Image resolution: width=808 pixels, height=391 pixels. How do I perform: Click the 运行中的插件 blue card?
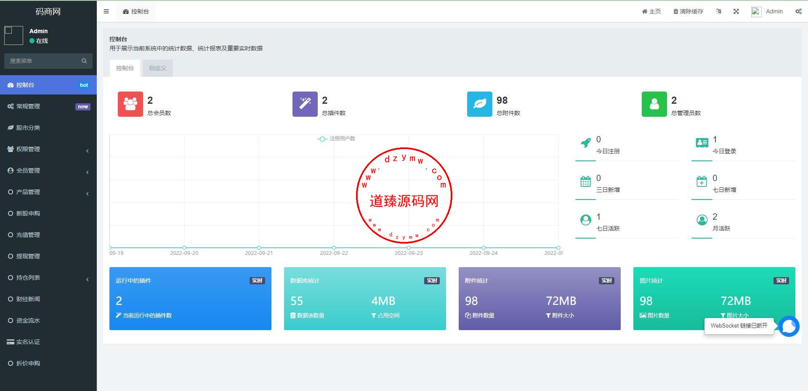coord(190,299)
